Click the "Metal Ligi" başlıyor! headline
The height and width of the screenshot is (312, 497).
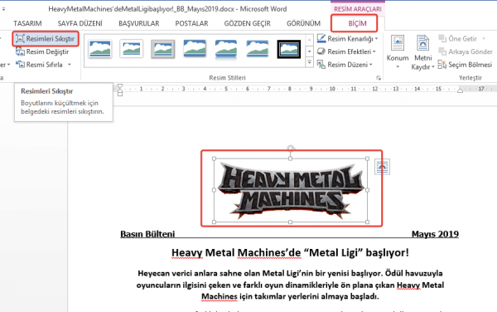290,253
